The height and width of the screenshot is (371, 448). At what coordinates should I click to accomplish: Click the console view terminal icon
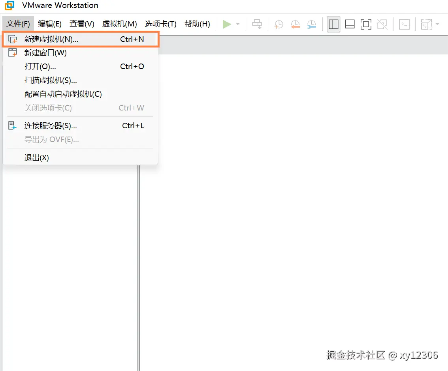[404, 24]
